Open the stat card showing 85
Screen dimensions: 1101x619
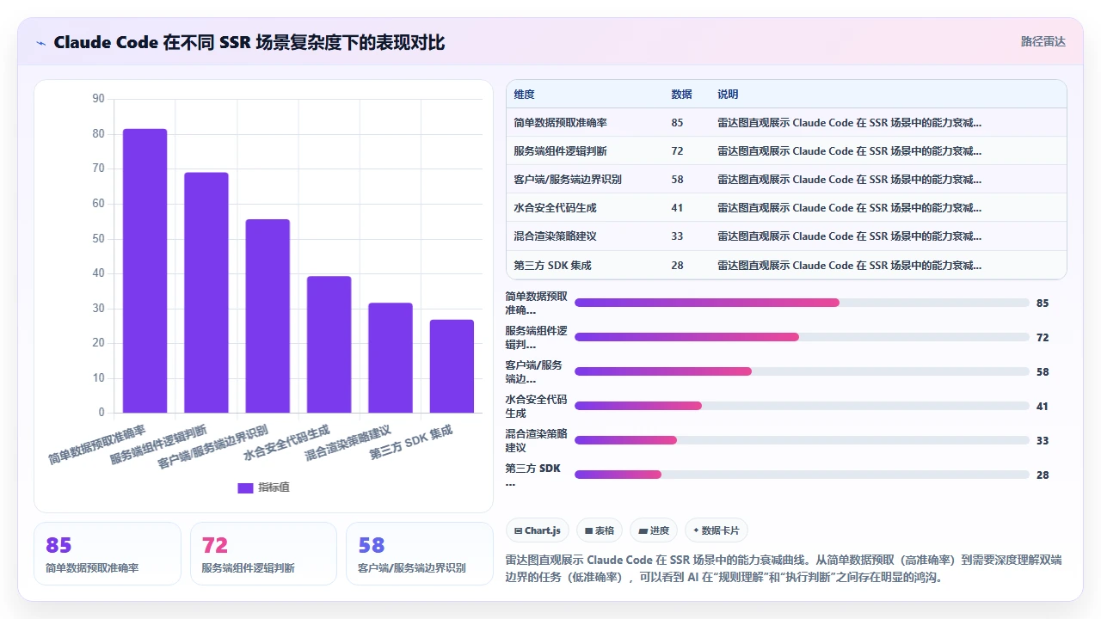[x=108, y=554]
